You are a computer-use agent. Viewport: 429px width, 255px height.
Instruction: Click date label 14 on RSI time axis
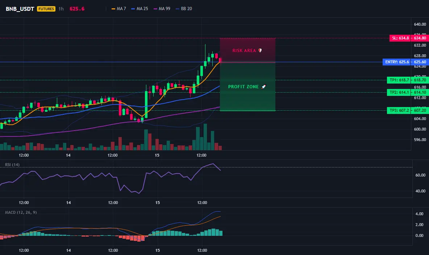(68, 203)
